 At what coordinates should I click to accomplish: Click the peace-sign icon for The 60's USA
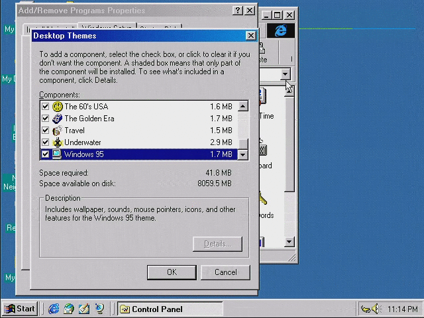(58, 107)
